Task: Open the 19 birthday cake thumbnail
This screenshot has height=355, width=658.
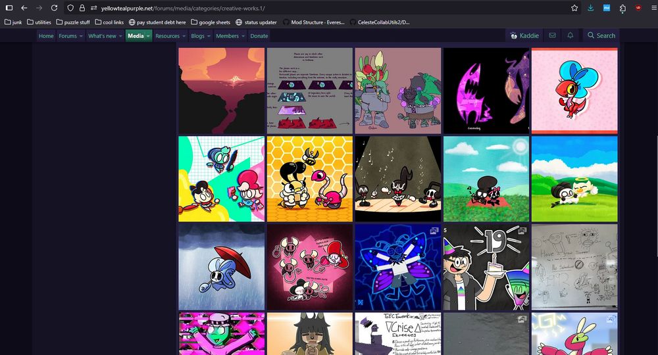Action: [x=486, y=267]
